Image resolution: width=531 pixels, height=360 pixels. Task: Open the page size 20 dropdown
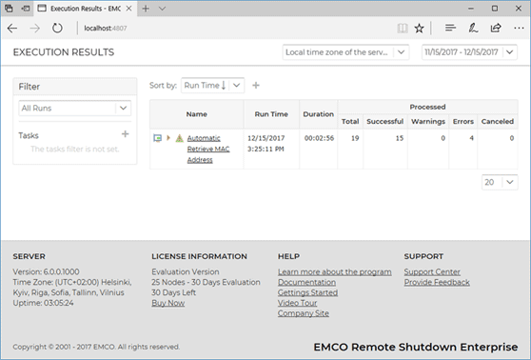[500, 182]
